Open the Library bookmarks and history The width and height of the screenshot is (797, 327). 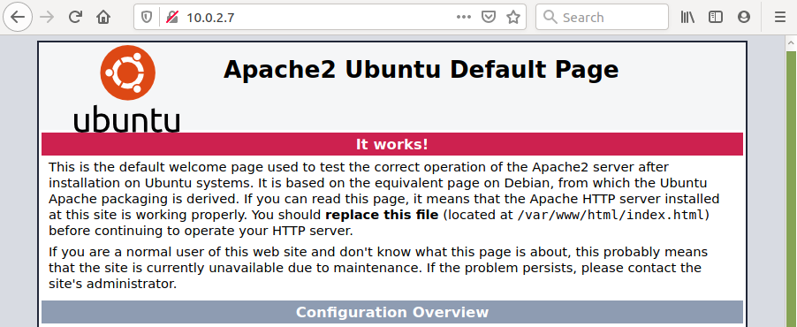point(687,18)
